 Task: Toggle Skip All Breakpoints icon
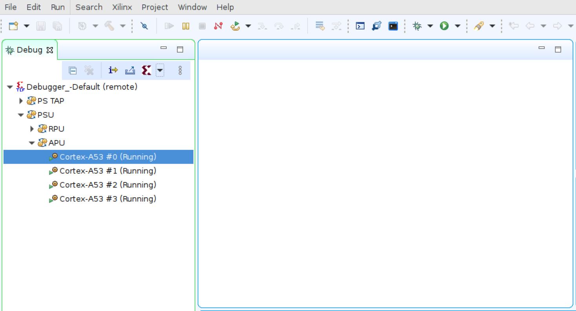[144, 26]
